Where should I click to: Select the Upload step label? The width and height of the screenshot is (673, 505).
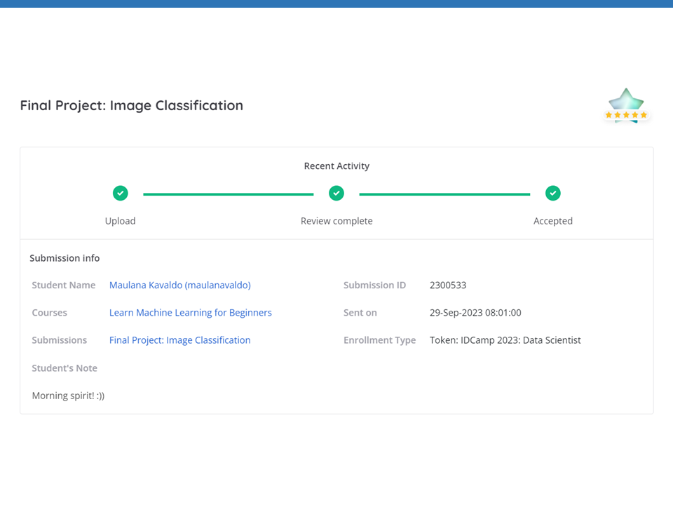pyautogui.click(x=120, y=221)
